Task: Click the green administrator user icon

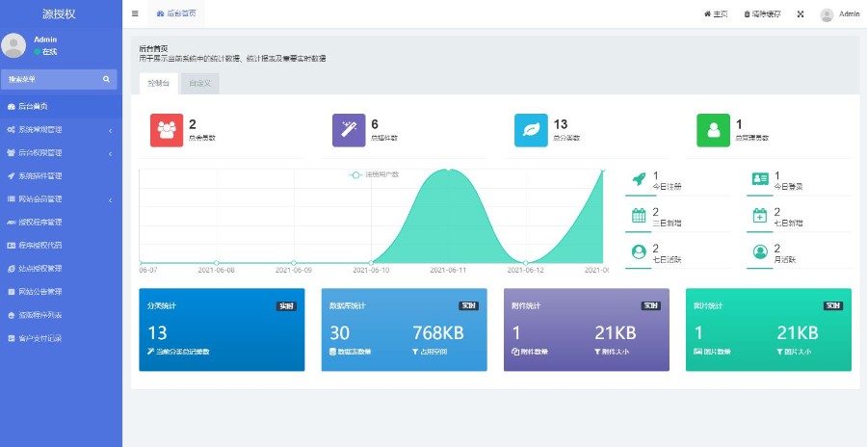Action: (x=713, y=130)
